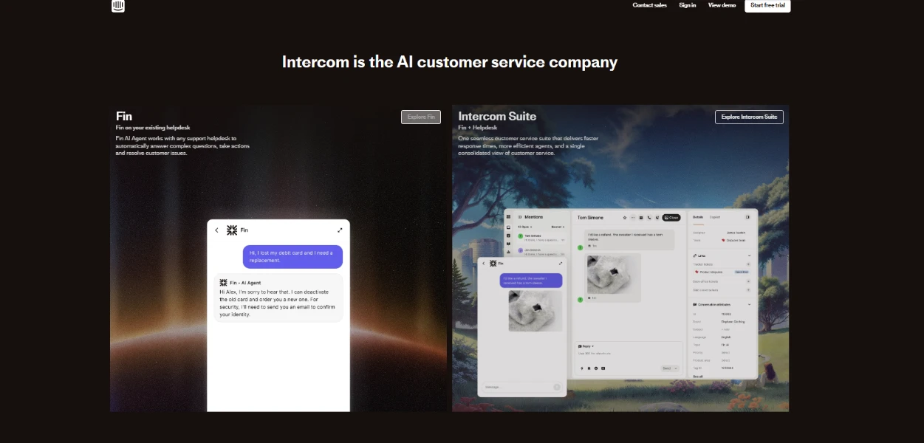Click the Fin AI Agent spark logo in chat
924x443 pixels.
click(x=223, y=282)
